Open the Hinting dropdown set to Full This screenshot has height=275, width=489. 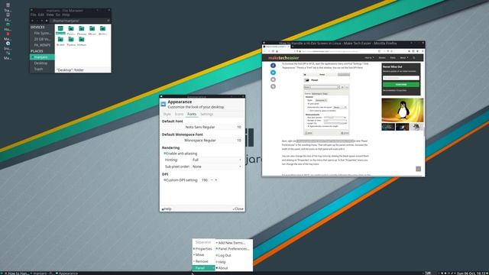pos(217,160)
